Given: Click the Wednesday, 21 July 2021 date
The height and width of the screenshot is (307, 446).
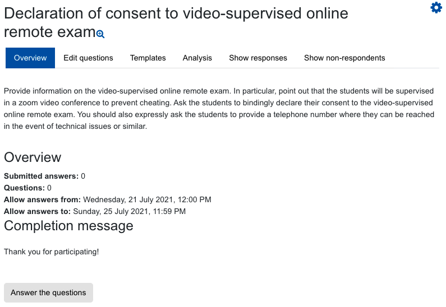Looking at the screenshot, I should [147, 199].
